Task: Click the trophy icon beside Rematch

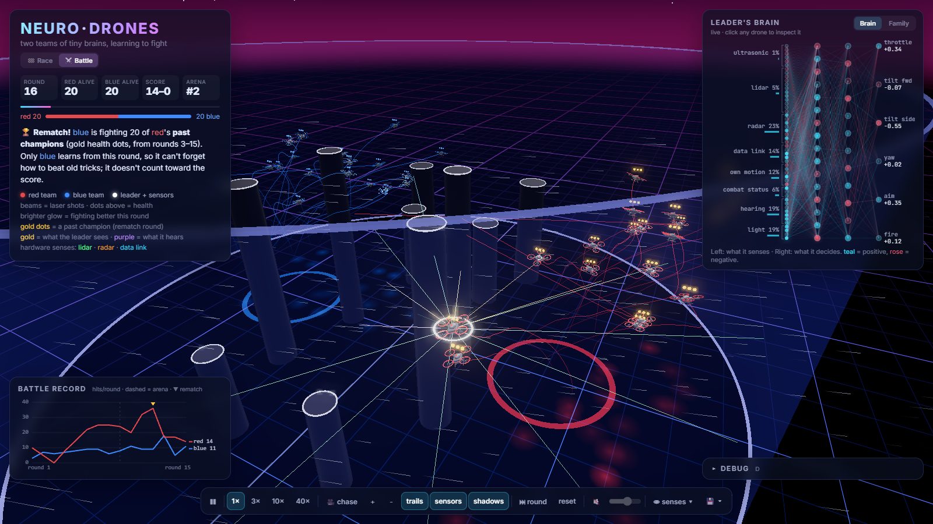Action: point(26,132)
